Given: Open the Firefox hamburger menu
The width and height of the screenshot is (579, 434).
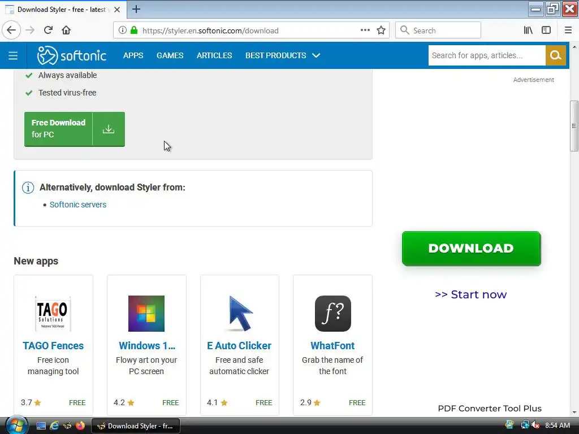Looking at the screenshot, I should [568, 31].
